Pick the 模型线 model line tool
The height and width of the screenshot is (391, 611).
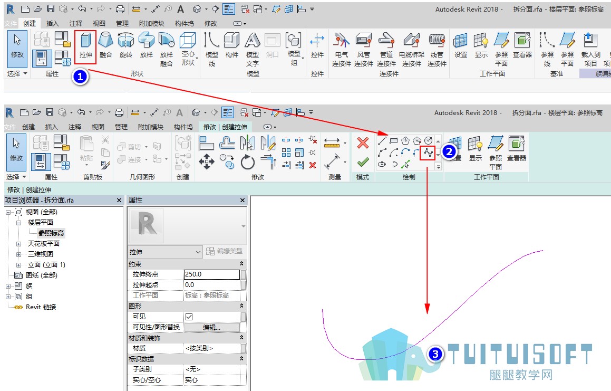(x=211, y=50)
